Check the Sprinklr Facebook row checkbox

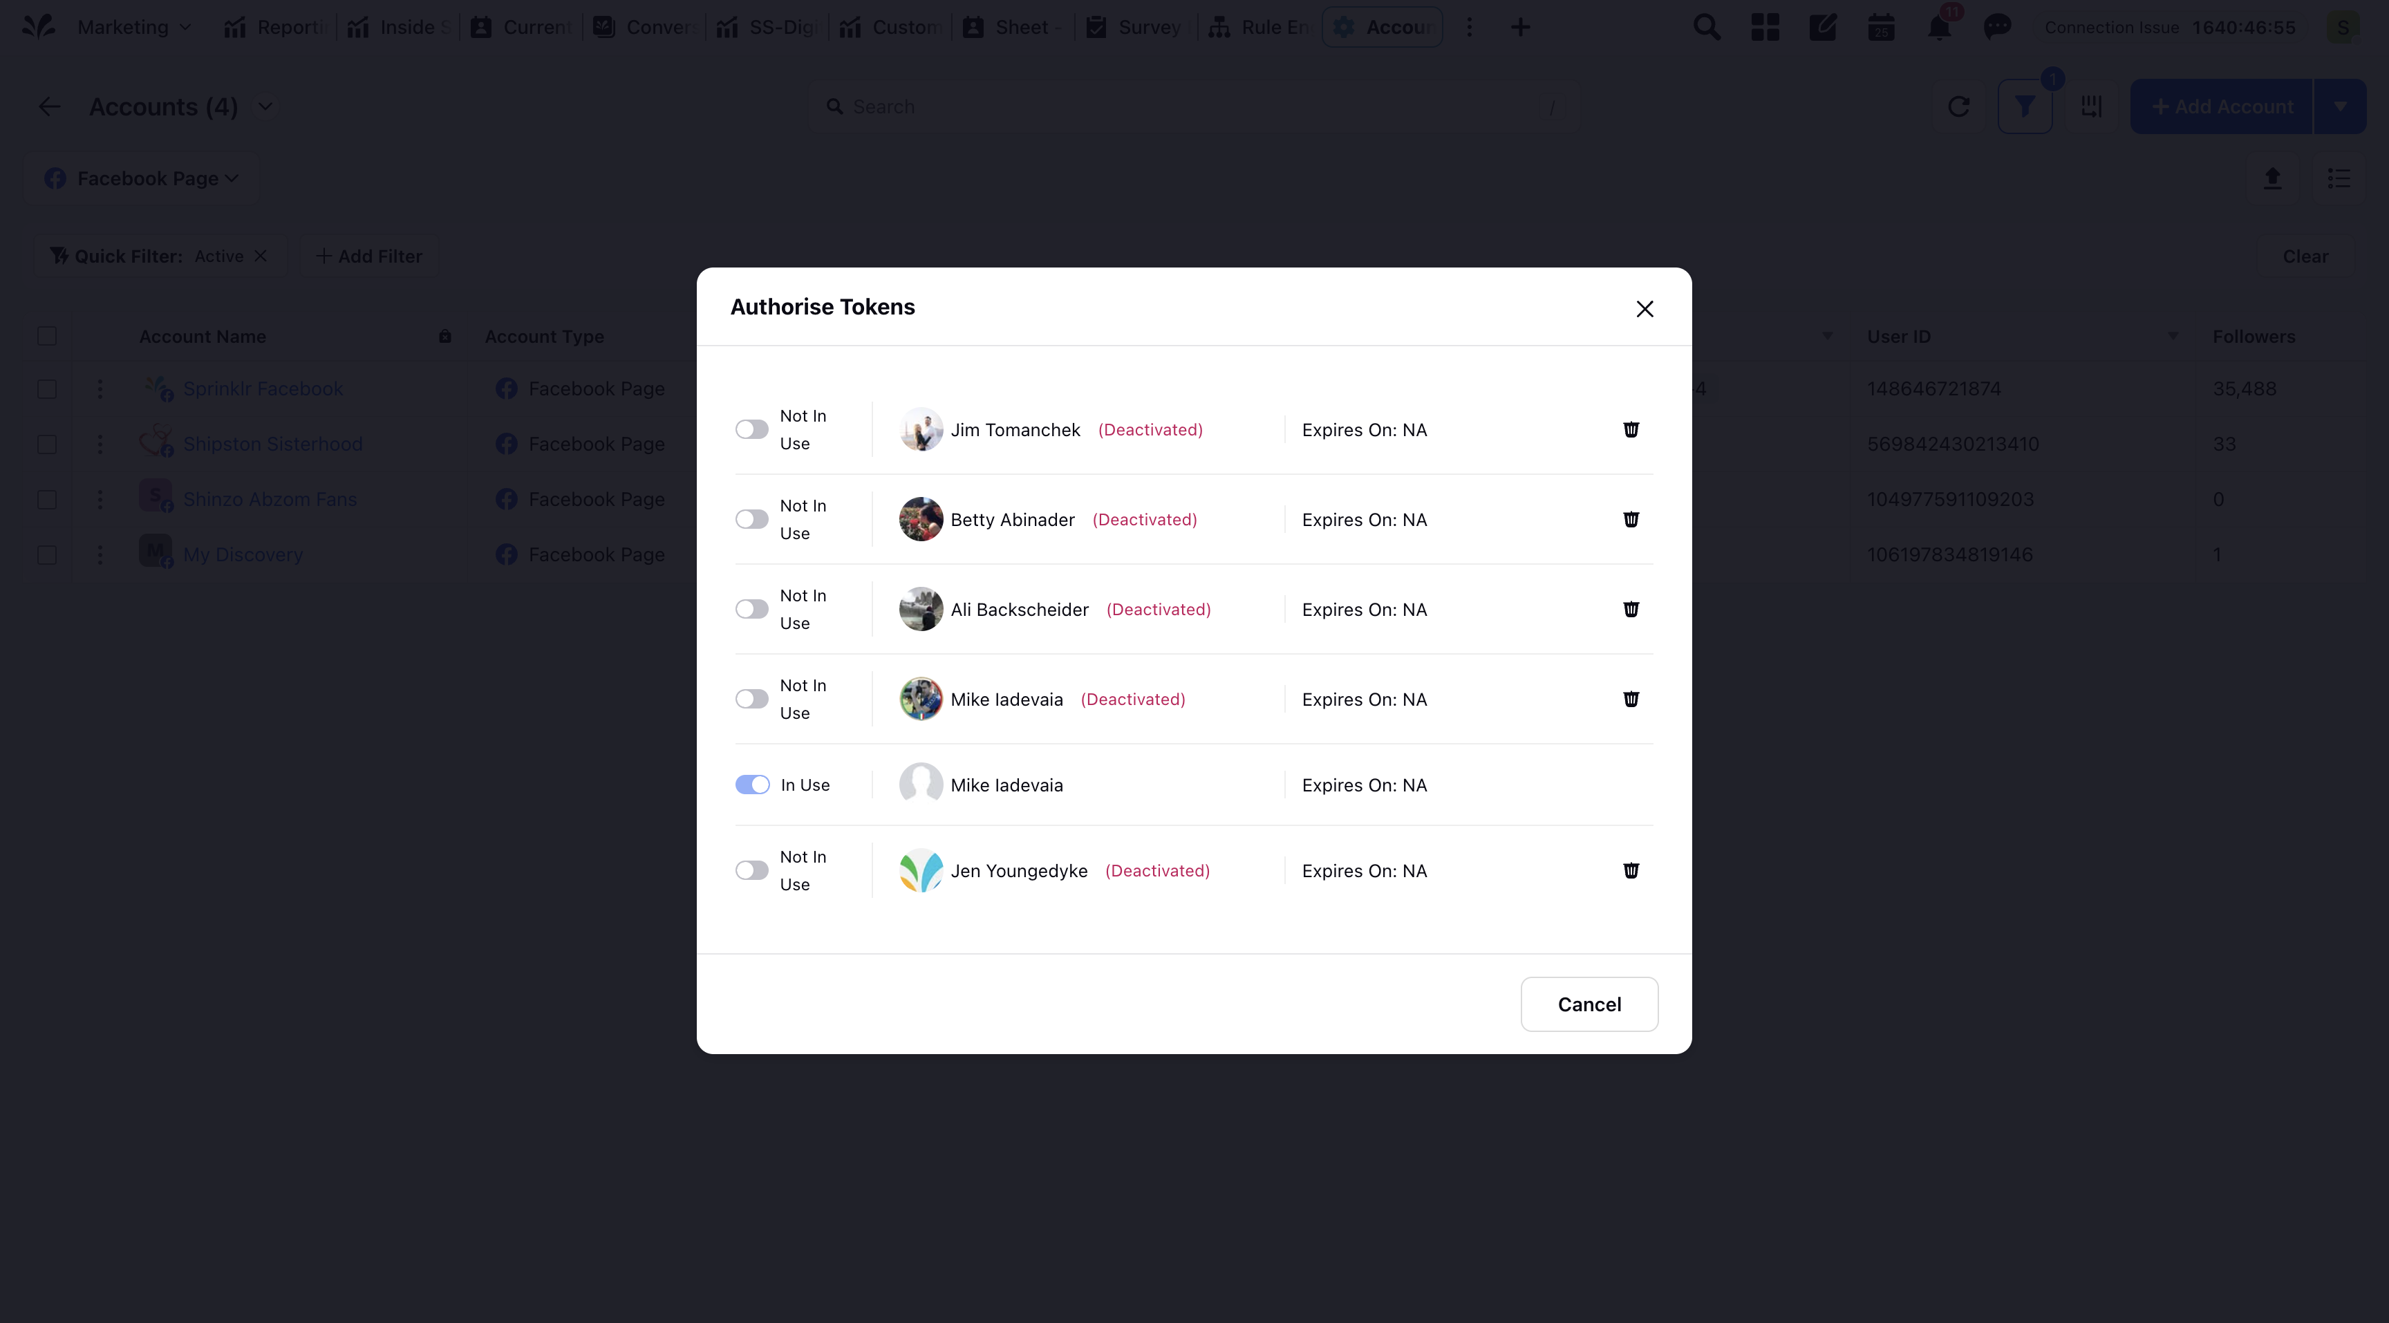47,389
